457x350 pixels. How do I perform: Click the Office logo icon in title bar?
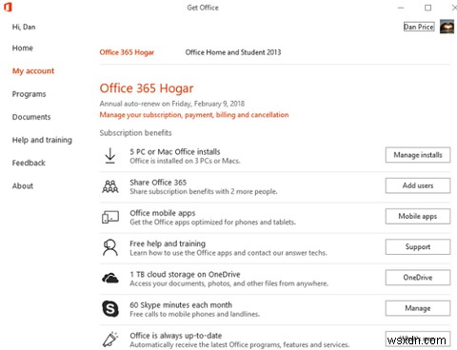pyautogui.click(x=8, y=7)
